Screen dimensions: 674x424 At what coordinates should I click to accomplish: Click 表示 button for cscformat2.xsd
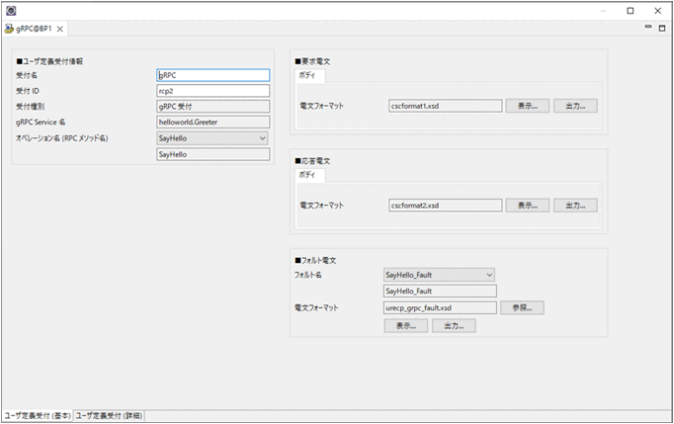click(527, 206)
